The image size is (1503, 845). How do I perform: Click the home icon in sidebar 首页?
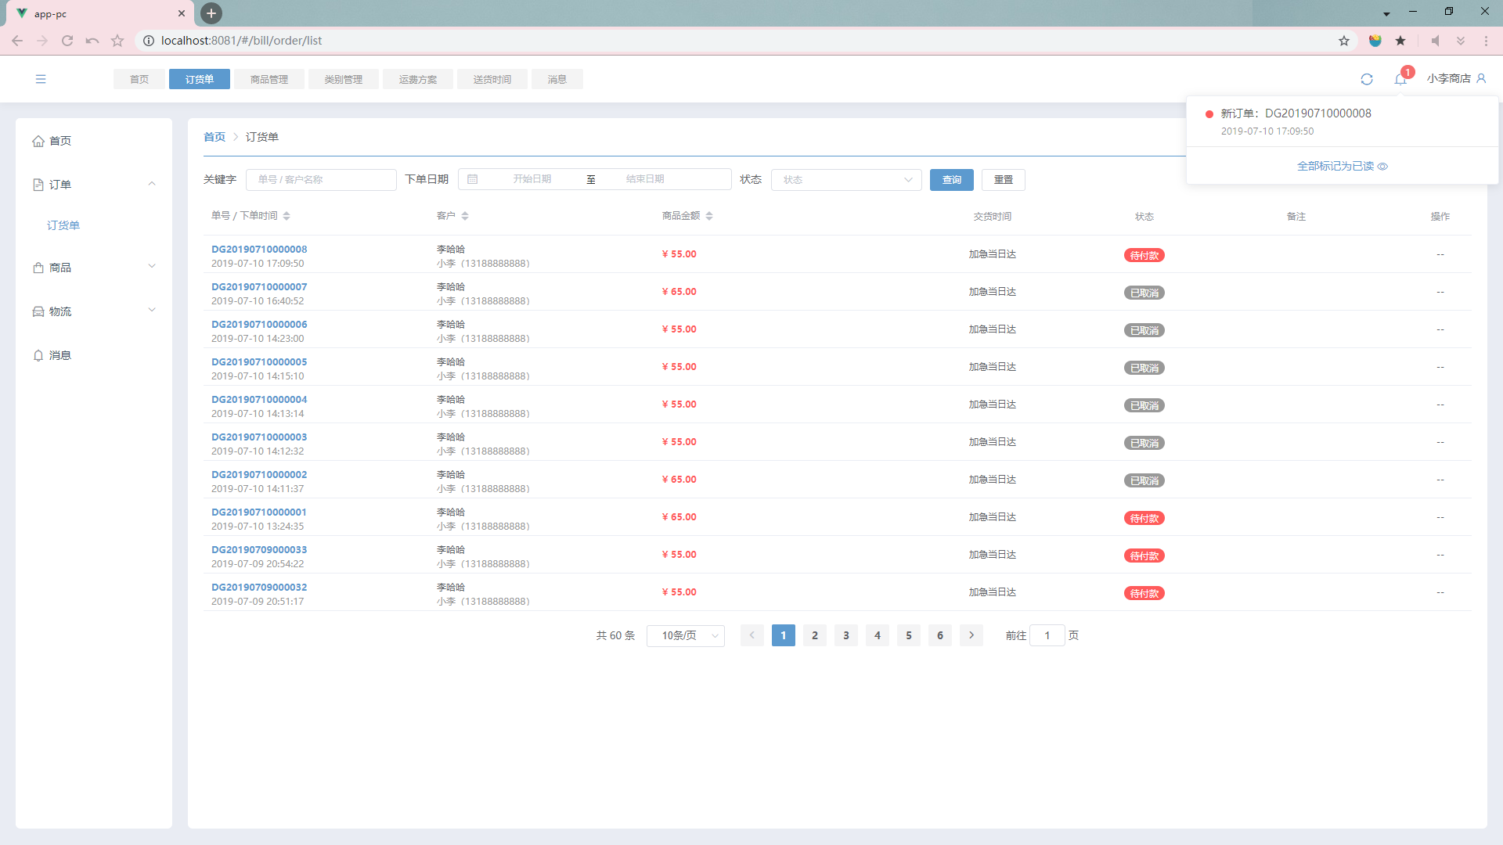(x=38, y=141)
